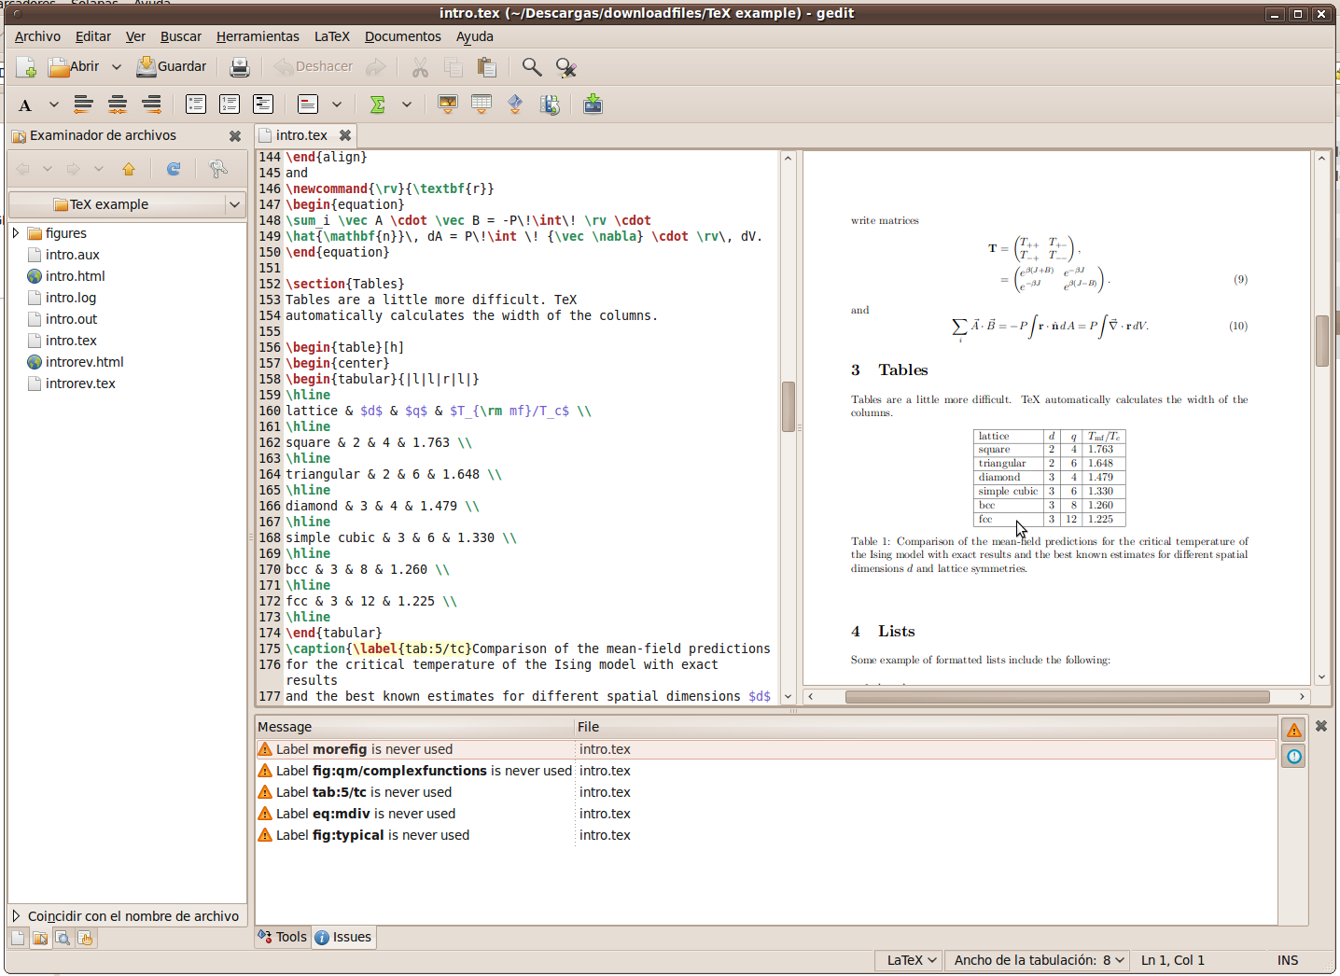This screenshot has width=1340, height=976.
Task: Insert a table using the table icon
Action: point(482,105)
